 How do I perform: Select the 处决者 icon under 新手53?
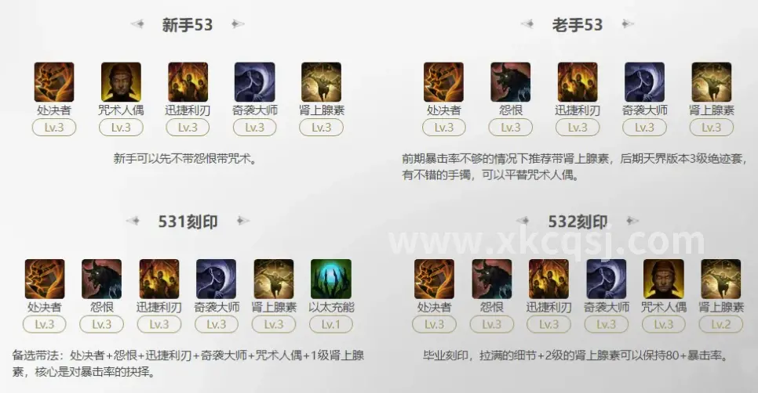pos(54,82)
